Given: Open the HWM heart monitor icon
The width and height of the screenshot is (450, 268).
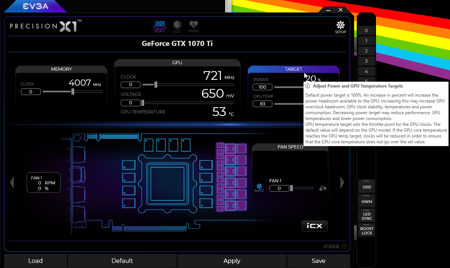Looking at the screenshot, I should (193, 26).
